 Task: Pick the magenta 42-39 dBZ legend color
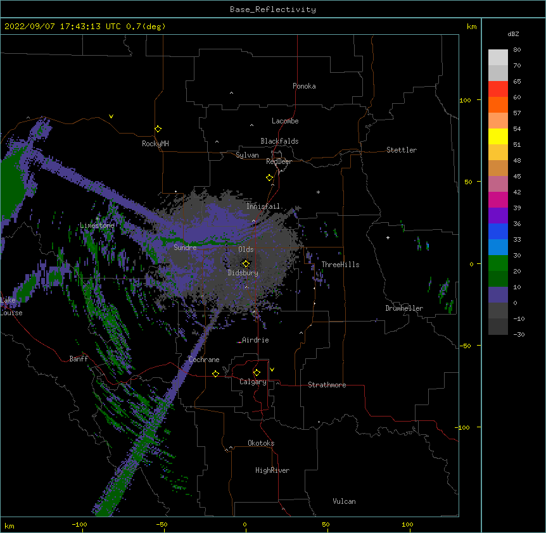point(498,199)
